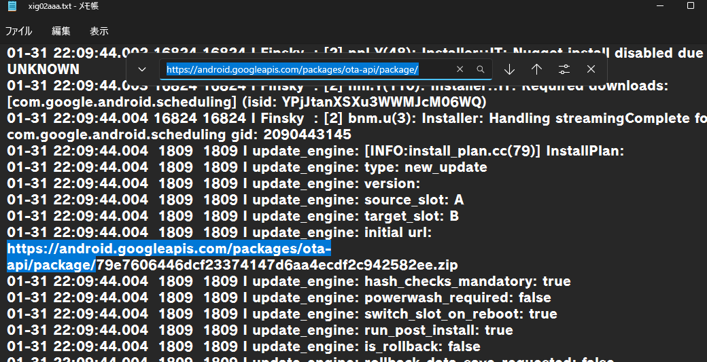Open the 表示 menu

pyautogui.click(x=99, y=31)
